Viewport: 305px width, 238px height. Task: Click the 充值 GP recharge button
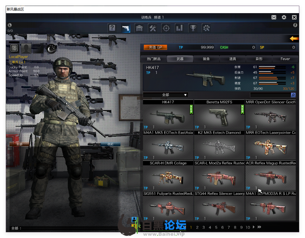(x=155, y=47)
